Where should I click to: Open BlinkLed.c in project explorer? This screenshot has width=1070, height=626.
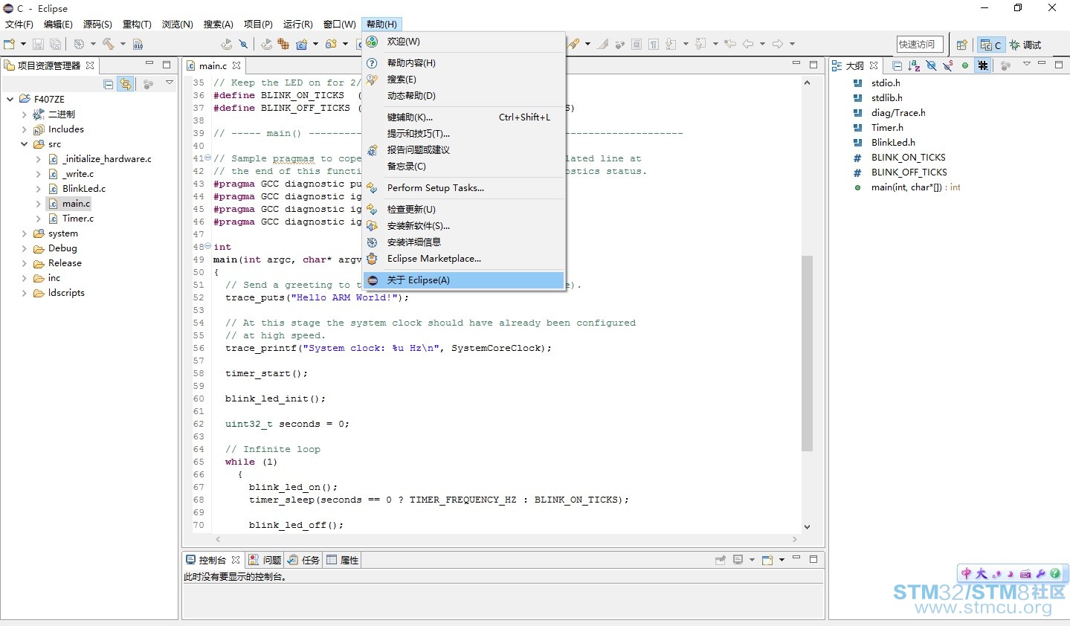[x=83, y=189]
